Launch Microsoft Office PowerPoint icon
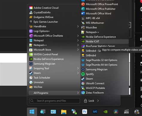 point(83,4)
